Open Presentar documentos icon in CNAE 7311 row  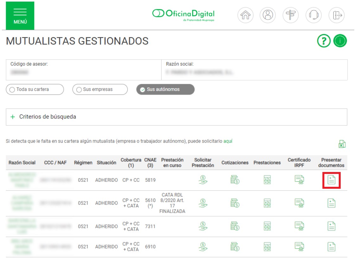coord(331,226)
